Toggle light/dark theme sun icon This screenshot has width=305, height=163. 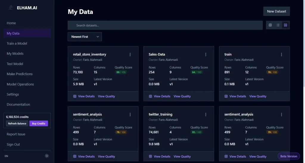point(47,156)
